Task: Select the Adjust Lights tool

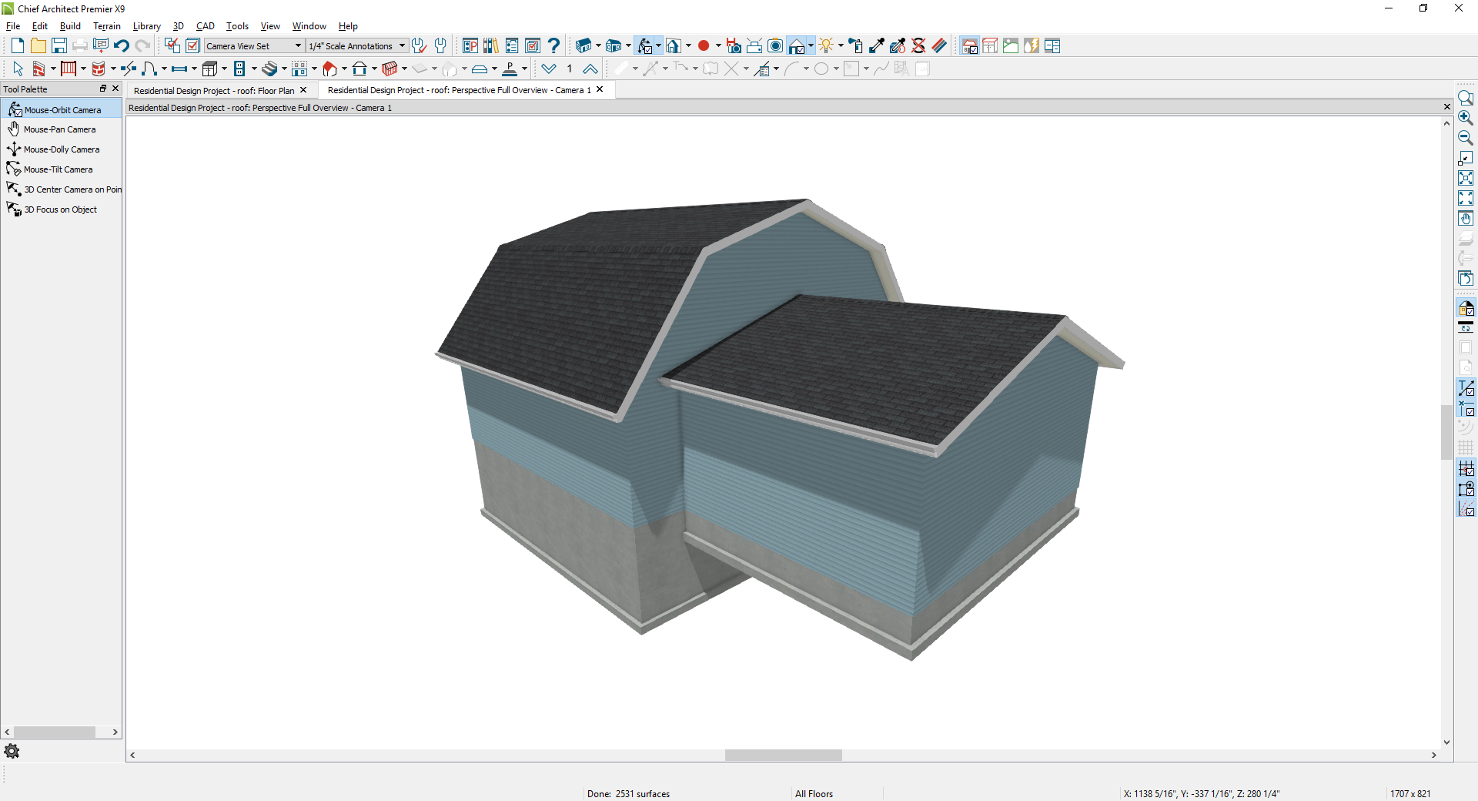Action: [x=826, y=45]
